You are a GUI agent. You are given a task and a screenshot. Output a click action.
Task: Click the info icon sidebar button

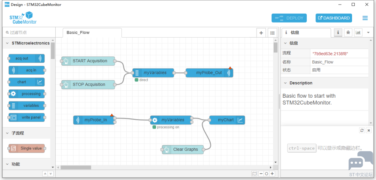point(338,33)
